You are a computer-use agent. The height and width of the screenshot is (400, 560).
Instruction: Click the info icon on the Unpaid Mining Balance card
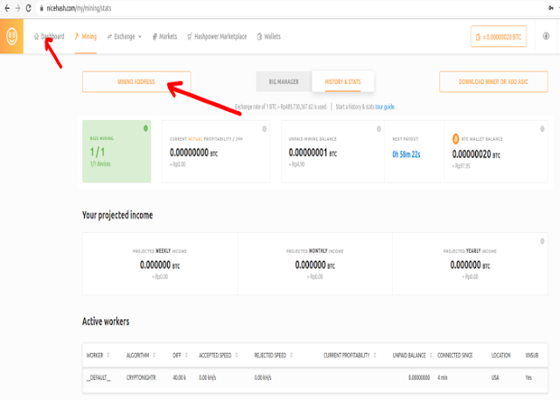(379, 129)
